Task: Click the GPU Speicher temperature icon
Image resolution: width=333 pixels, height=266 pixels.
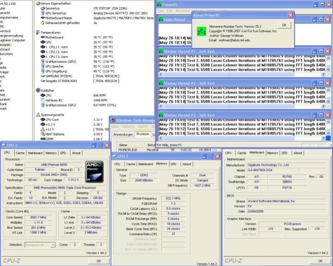Action: (43, 66)
